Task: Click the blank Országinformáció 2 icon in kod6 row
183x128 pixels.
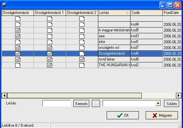Action: (x=82, y=54)
